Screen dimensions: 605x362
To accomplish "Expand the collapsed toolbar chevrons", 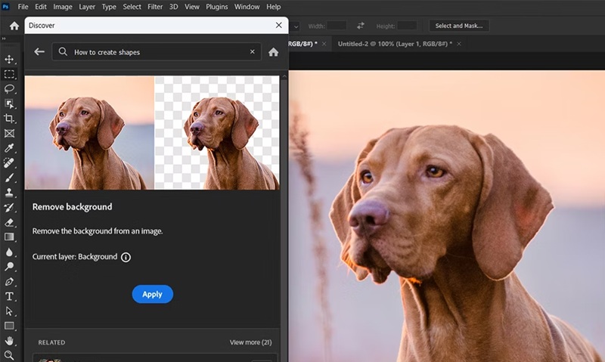I will (4, 39).
